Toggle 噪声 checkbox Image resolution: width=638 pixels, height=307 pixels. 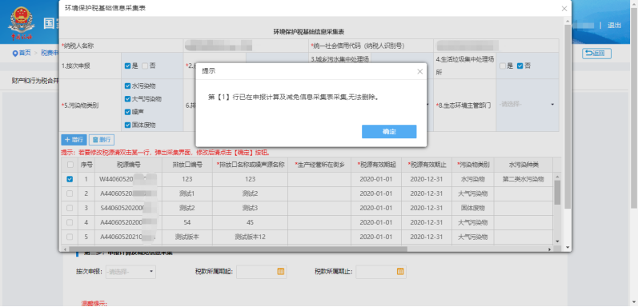coord(128,112)
